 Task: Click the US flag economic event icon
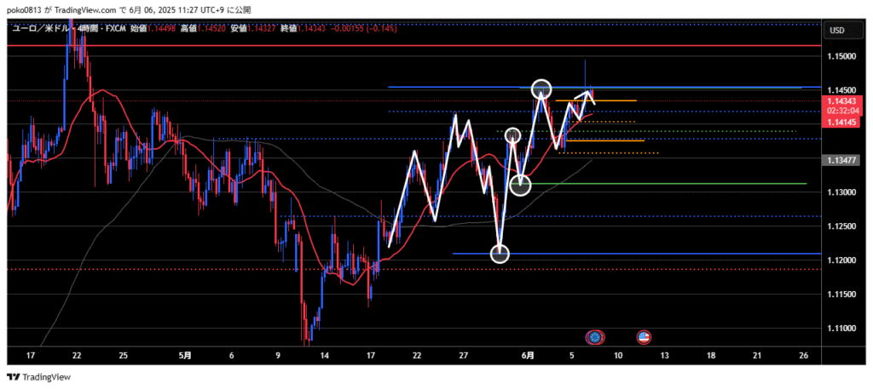pos(644,337)
